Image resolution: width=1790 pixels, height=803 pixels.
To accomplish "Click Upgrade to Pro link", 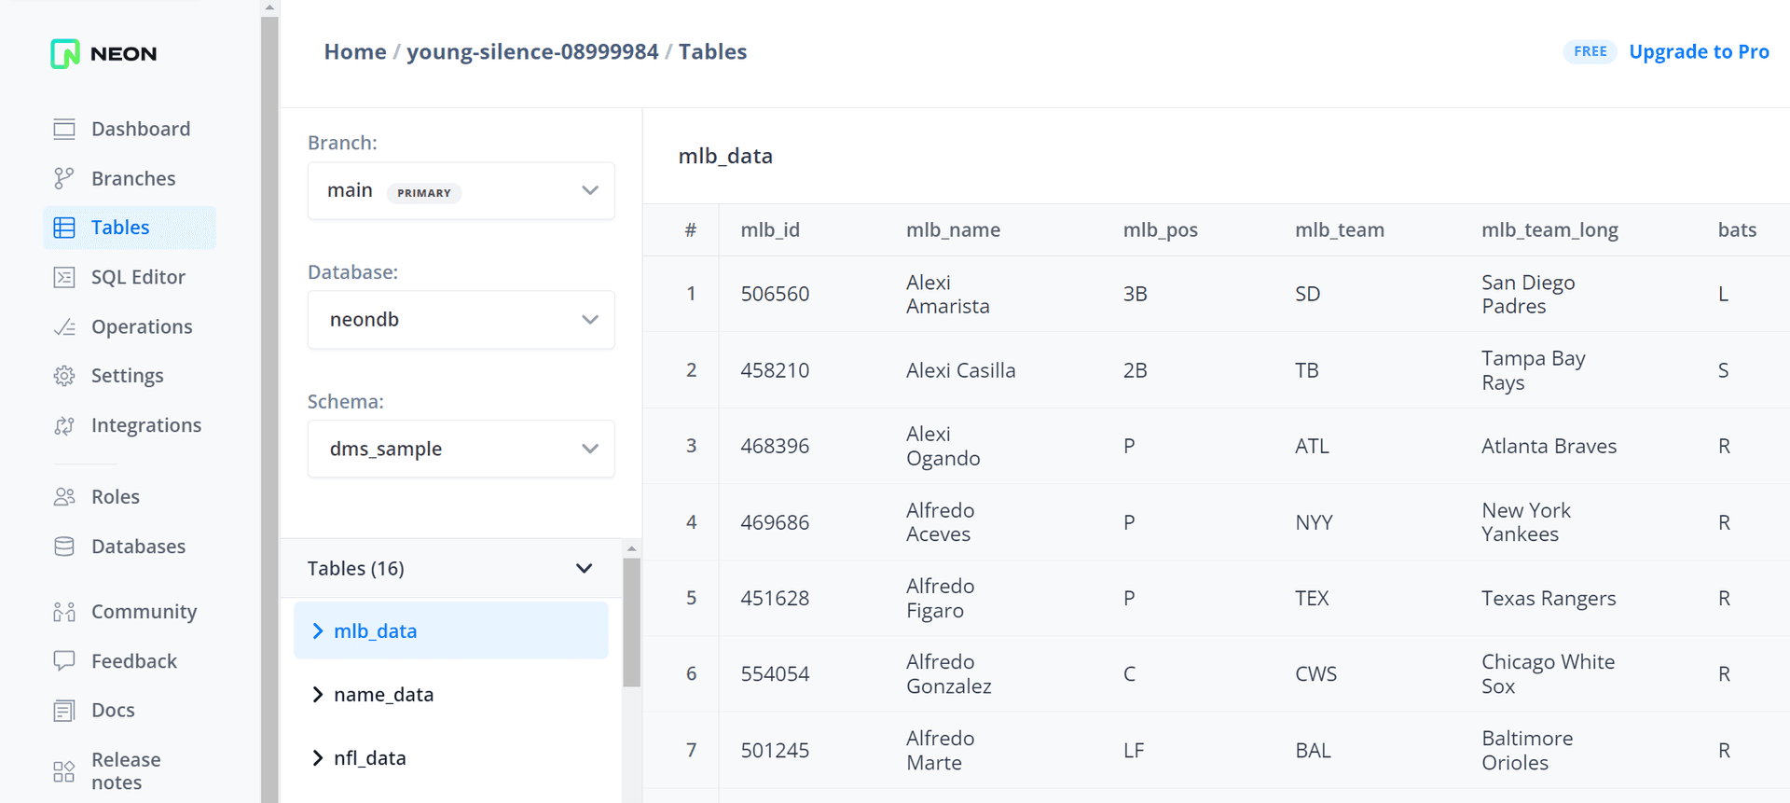I will (1699, 52).
